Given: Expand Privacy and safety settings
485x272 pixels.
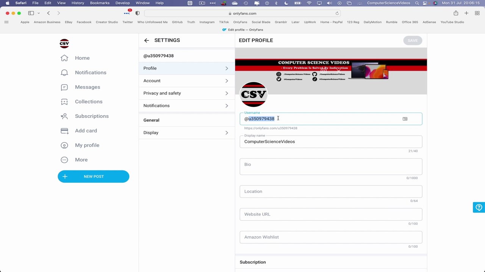Looking at the screenshot, I should point(186,93).
